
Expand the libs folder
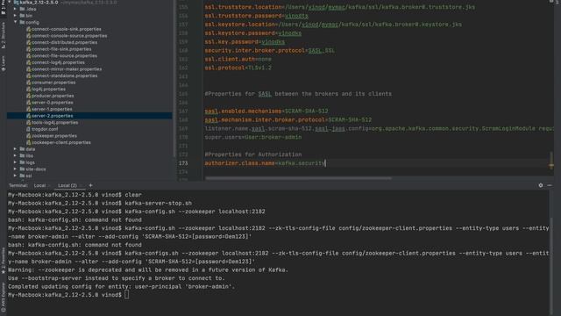(15, 155)
